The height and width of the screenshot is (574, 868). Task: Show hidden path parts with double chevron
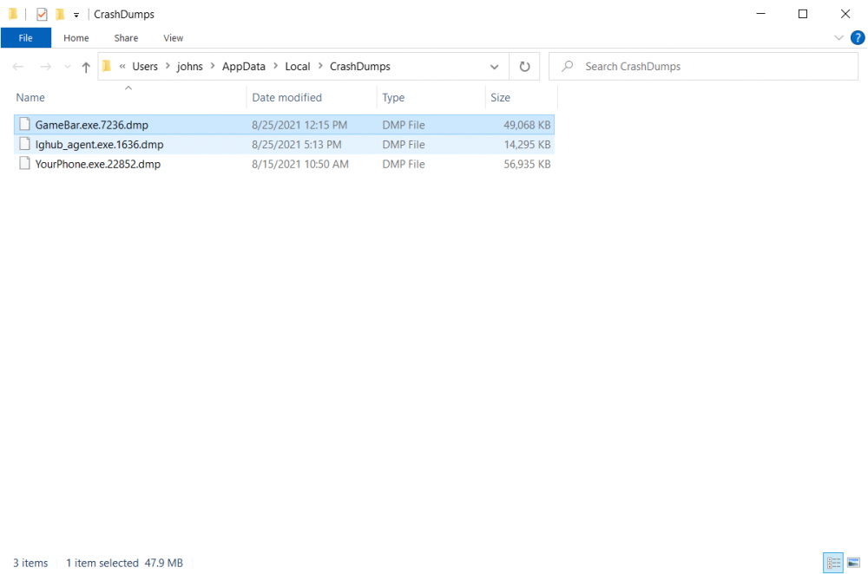click(122, 67)
